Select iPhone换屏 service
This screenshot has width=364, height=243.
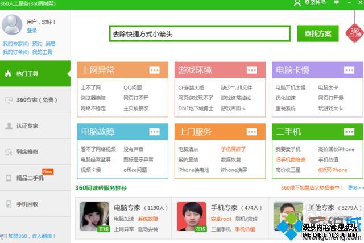(234, 170)
